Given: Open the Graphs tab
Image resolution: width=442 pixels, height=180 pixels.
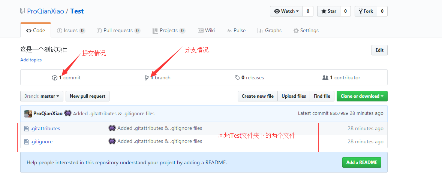Looking at the screenshot, I should (270, 30).
